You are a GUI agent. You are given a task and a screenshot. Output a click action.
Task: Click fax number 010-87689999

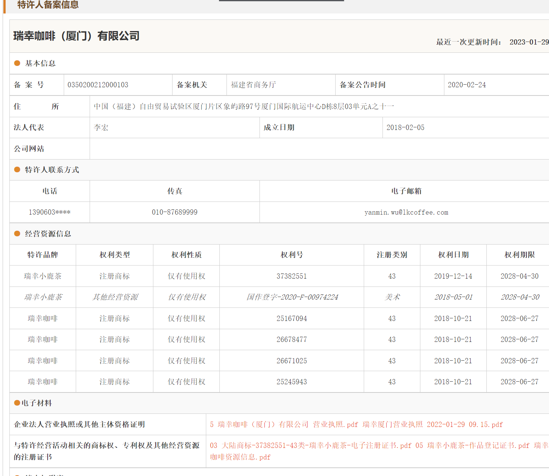point(175,212)
